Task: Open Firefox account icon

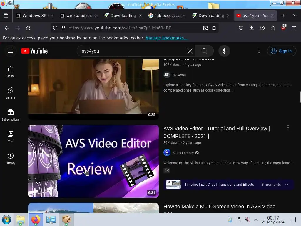Action: 262,28
